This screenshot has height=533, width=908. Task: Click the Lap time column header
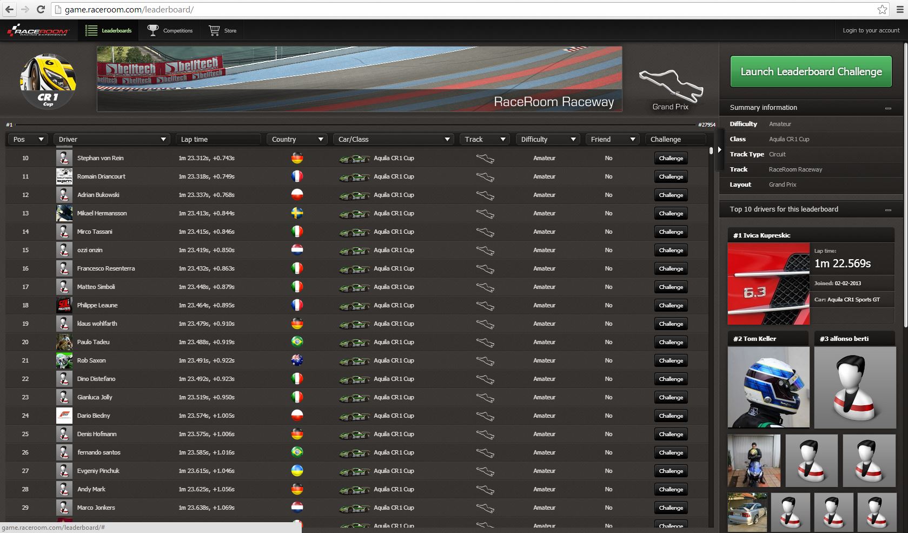[x=218, y=140]
